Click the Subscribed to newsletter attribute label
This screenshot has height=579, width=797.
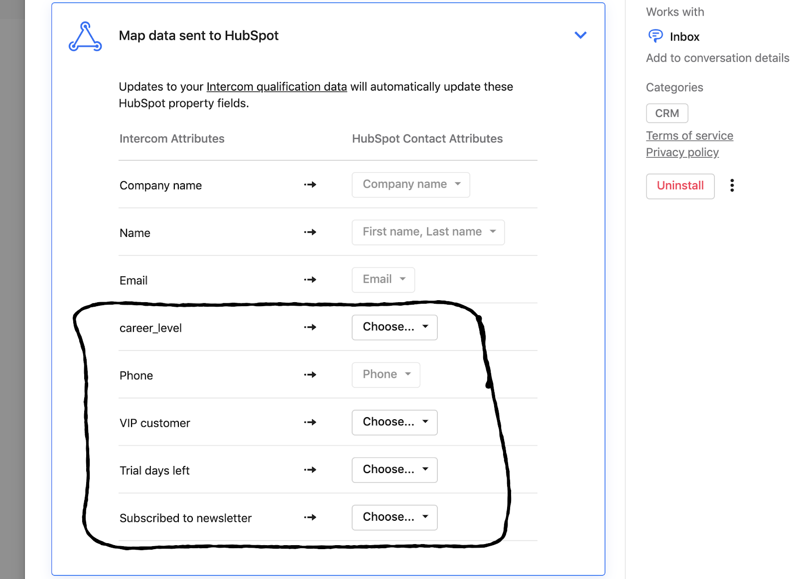coord(185,518)
